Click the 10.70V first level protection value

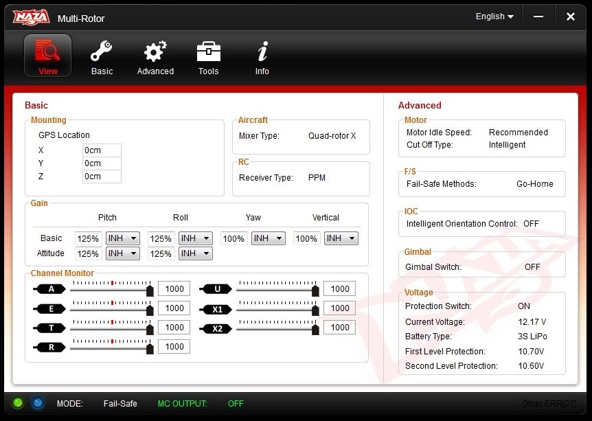point(531,352)
